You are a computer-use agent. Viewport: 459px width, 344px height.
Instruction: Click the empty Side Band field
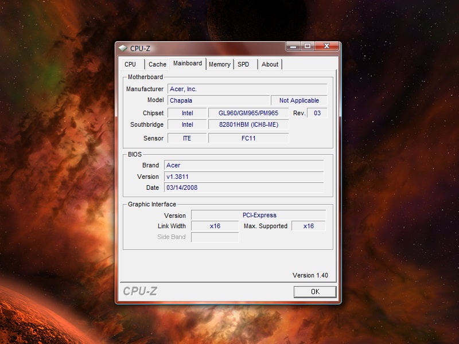tap(215, 237)
